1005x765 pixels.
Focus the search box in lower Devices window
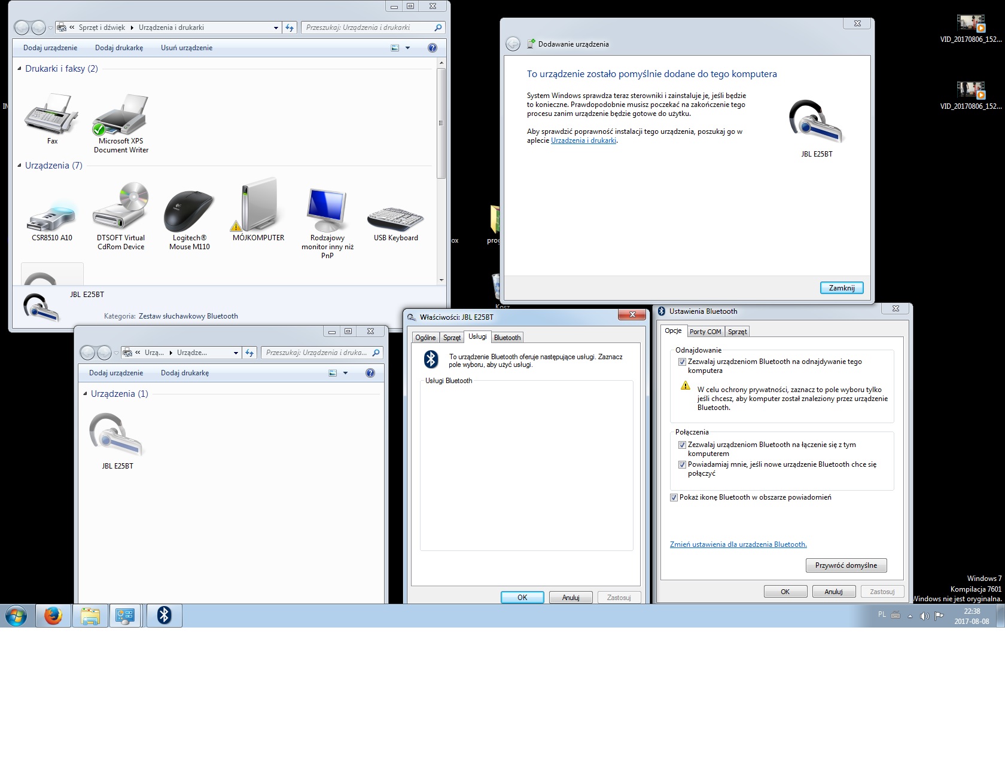tap(316, 353)
